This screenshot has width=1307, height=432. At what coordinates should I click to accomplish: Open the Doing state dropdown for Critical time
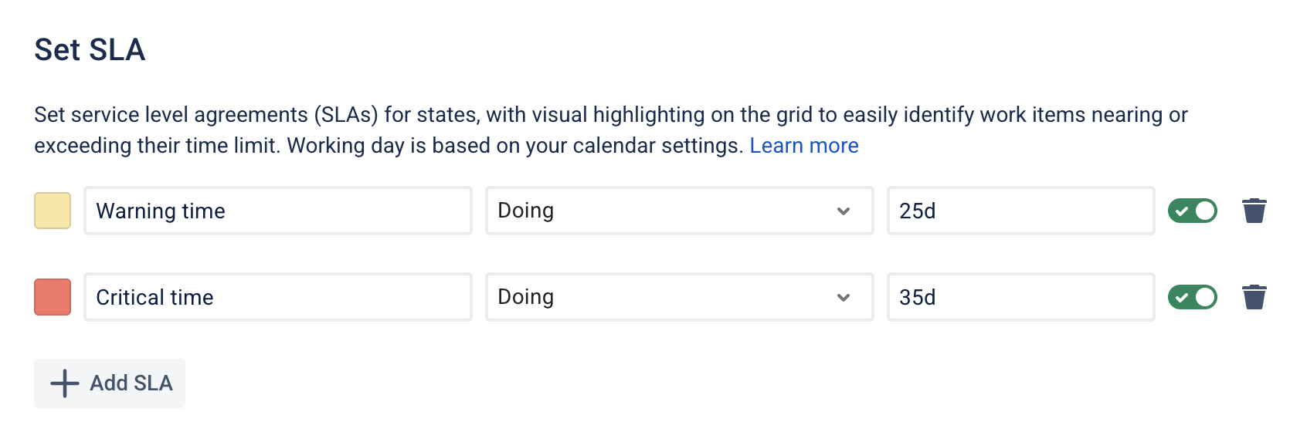tap(678, 297)
